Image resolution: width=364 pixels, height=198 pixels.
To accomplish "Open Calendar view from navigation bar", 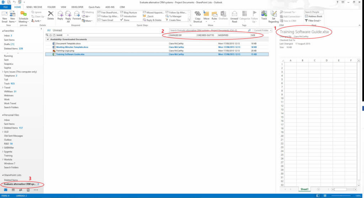I will point(12,190).
